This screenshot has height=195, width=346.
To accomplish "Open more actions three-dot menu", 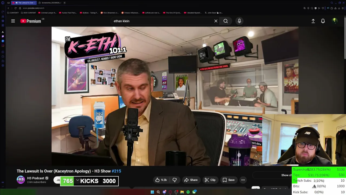I will coord(243,180).
